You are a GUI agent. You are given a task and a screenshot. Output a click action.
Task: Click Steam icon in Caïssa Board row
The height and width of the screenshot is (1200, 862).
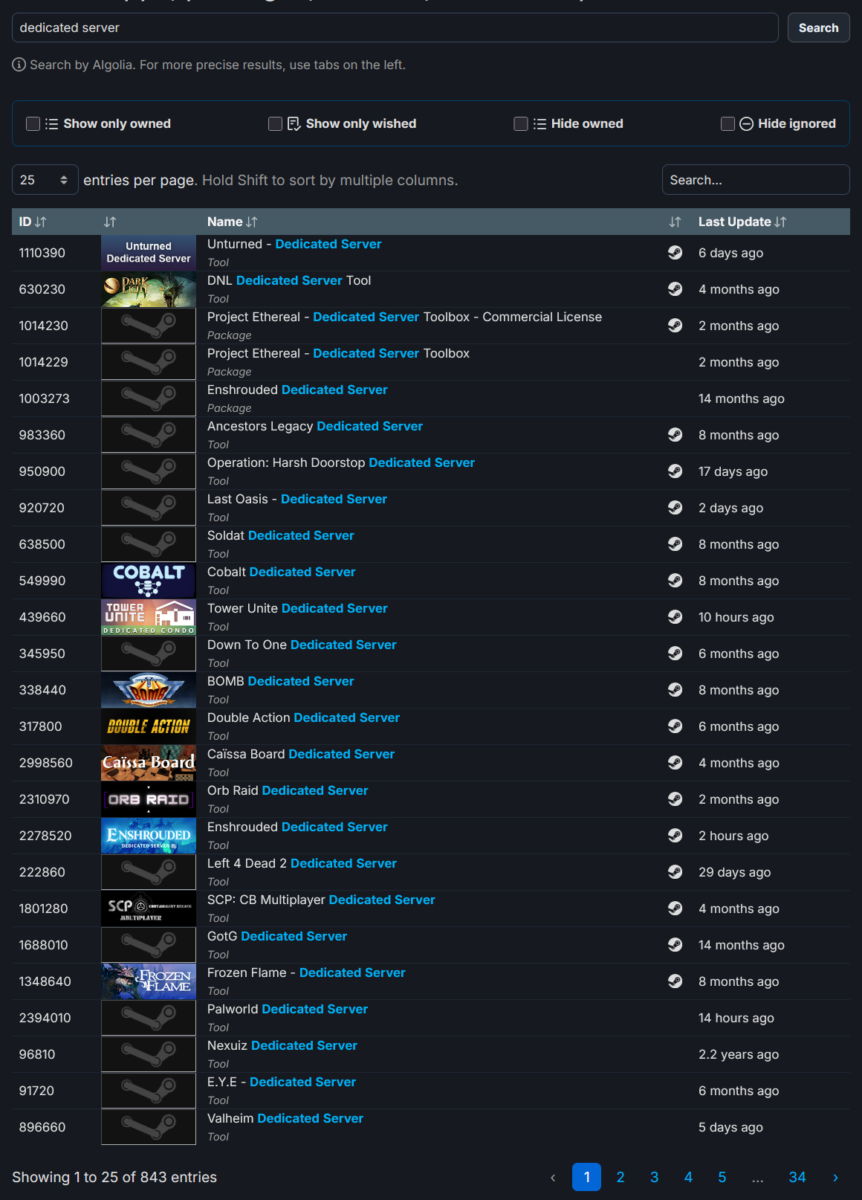click(675, 763)
